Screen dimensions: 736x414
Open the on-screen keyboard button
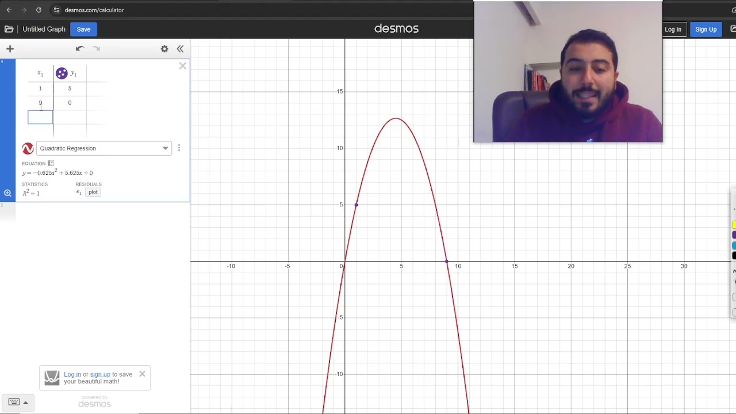click(18, 402)
